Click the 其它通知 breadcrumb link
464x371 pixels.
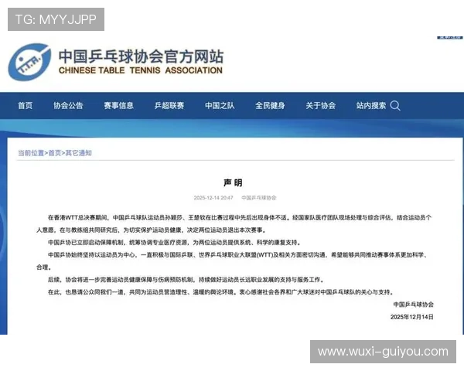tap(78, 153)
